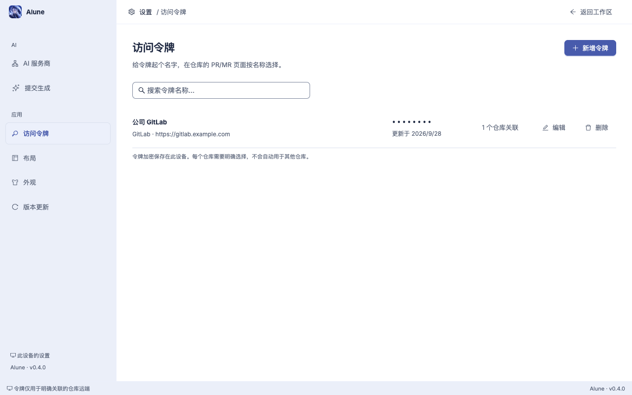Viewport: 632px width, 395px height.
Task: Click the AI 服务商 network icon
Action: click(x=15, y=64)
